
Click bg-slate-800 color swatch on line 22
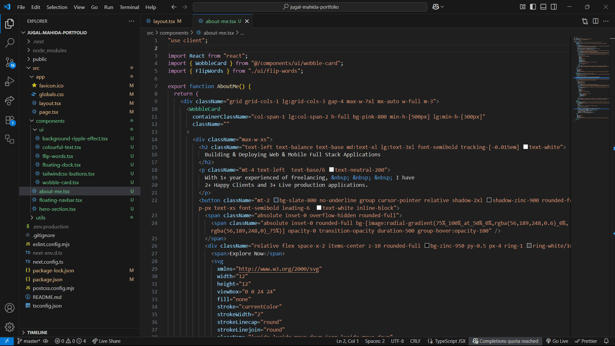(x=276, y=200)
